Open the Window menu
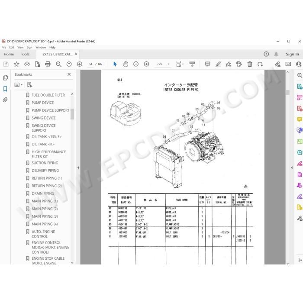 (x=41, y=47)
